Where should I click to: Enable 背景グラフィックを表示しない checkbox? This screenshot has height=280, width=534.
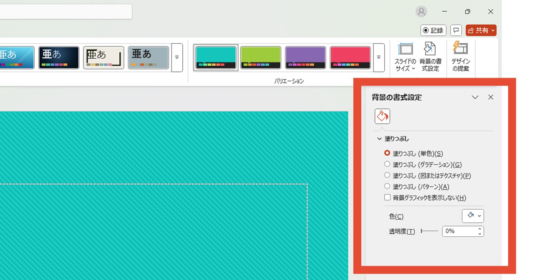387,198
